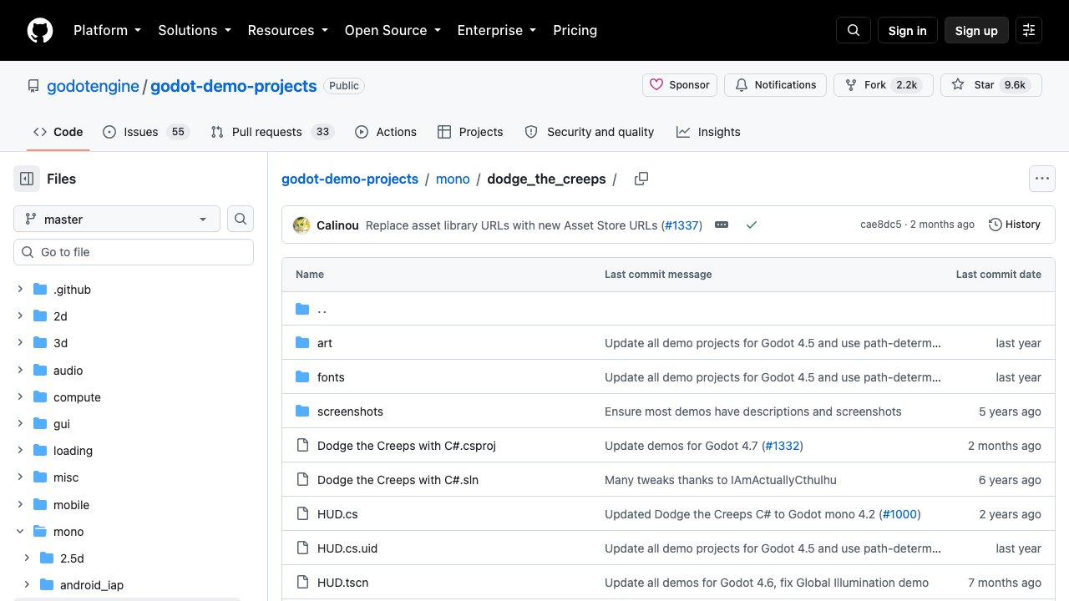Expand the android_iap folder chevron

pos(27,585)
